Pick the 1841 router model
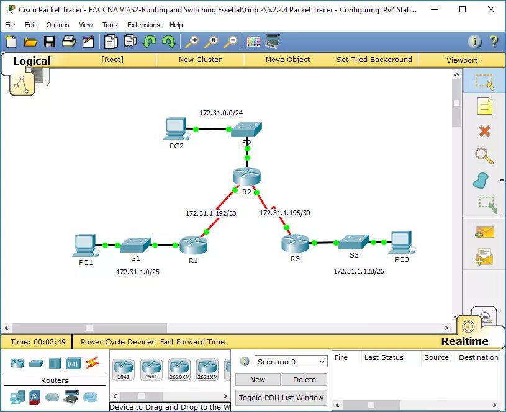This screenshot has height=412, width=506. [x=124, y=369]
